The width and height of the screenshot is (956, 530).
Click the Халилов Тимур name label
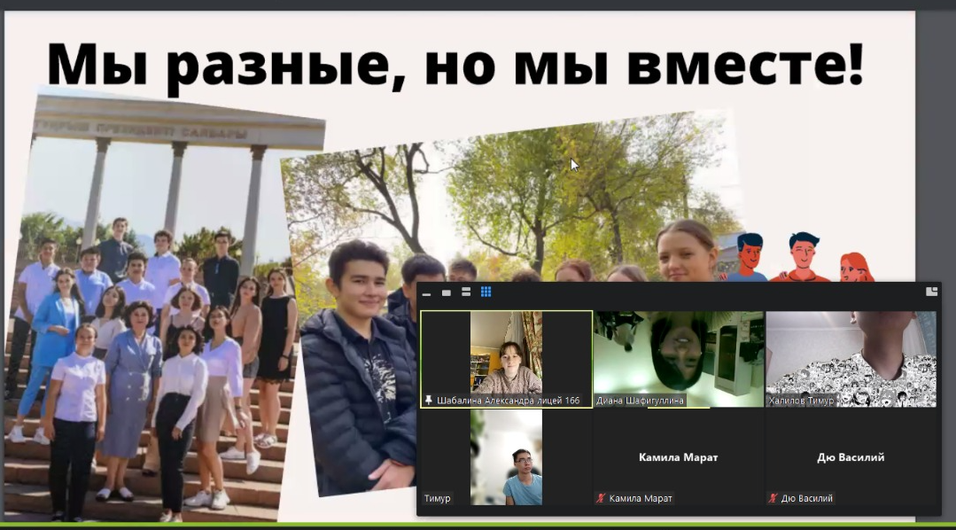pyautogui.click(x=801, y=401)
